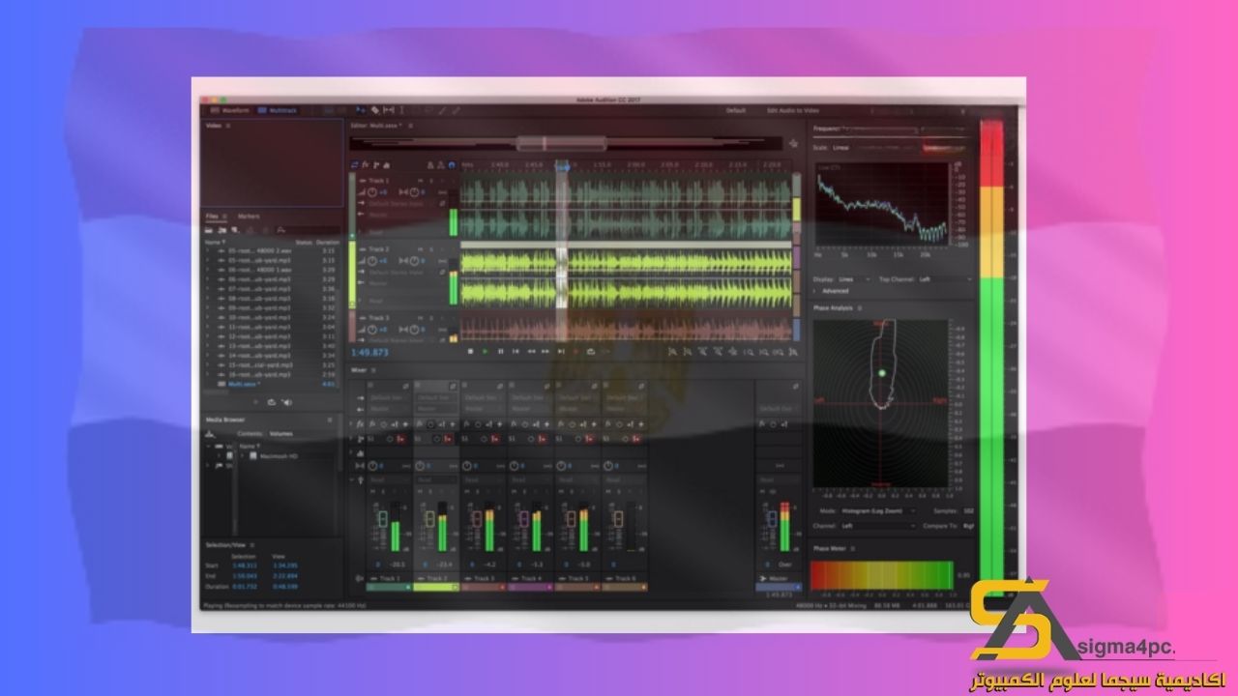Select the Razor tool in toolbar
The image size is (1238, 696).
pos(375,110)
